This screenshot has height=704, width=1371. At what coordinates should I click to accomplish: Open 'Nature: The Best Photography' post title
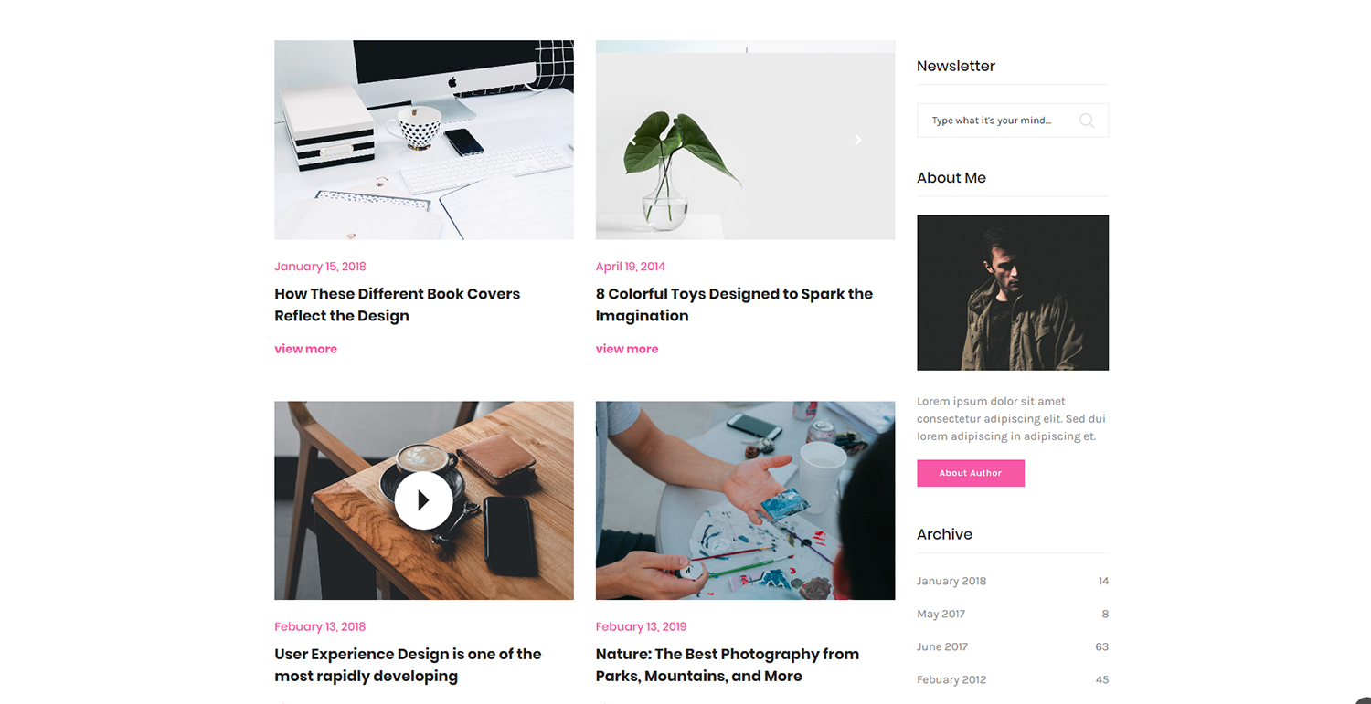coord(728,665)
